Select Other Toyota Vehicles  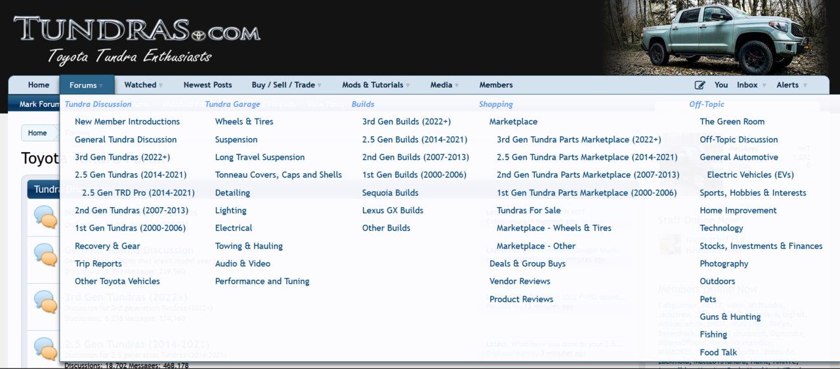(x=117, y=281)
